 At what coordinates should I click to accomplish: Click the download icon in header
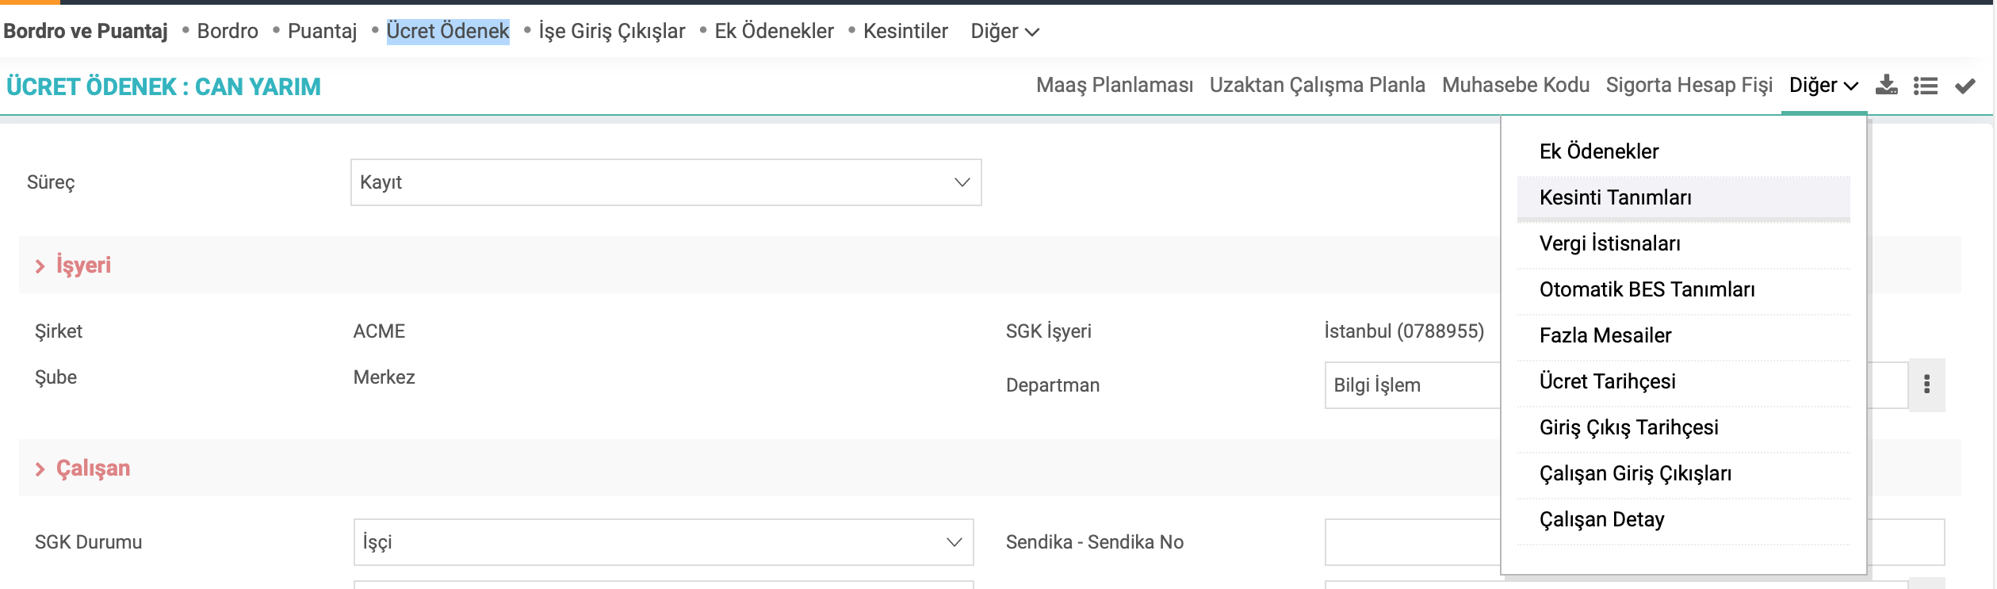[x=1886, y=85]
